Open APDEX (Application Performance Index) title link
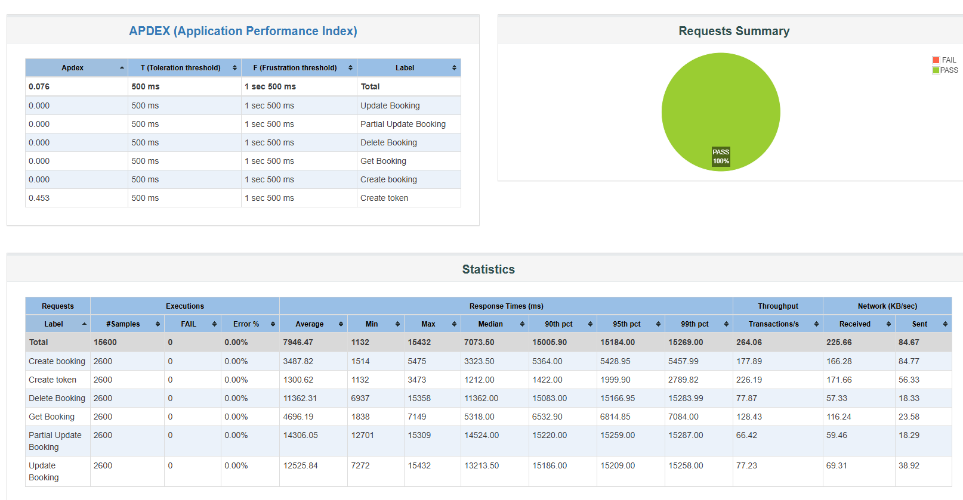This screenshot has height=500, width=963. tap(243, 31)
